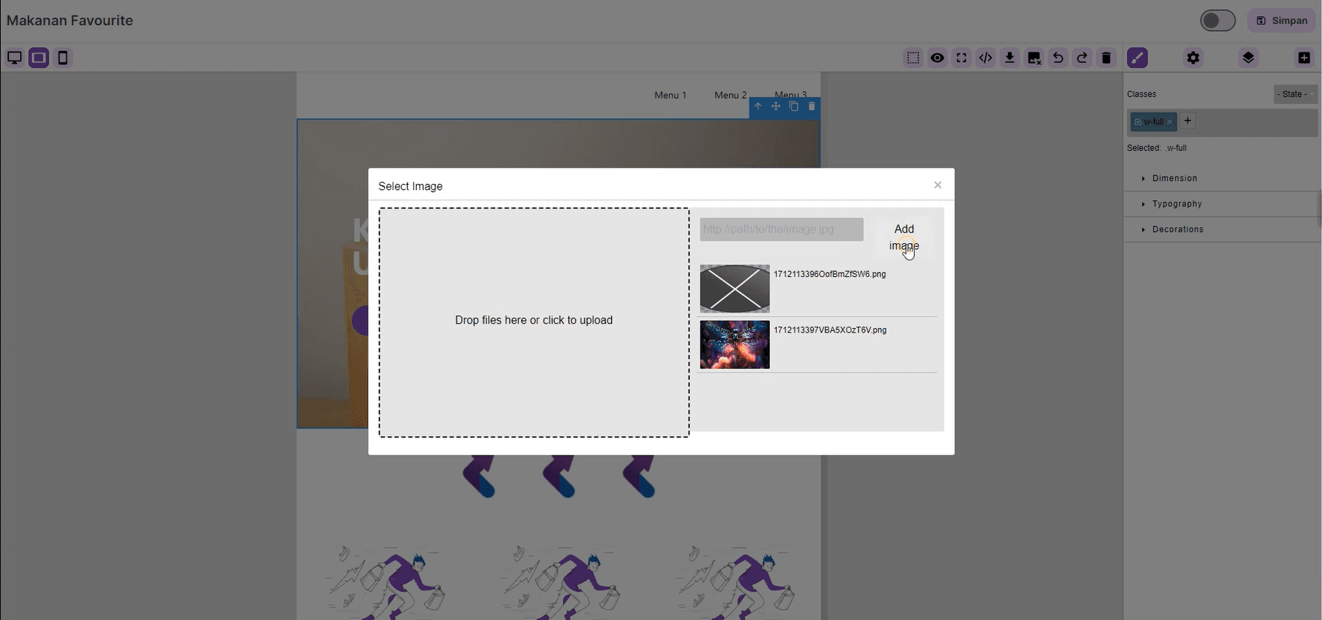Switch to desktop device preview

14,58
